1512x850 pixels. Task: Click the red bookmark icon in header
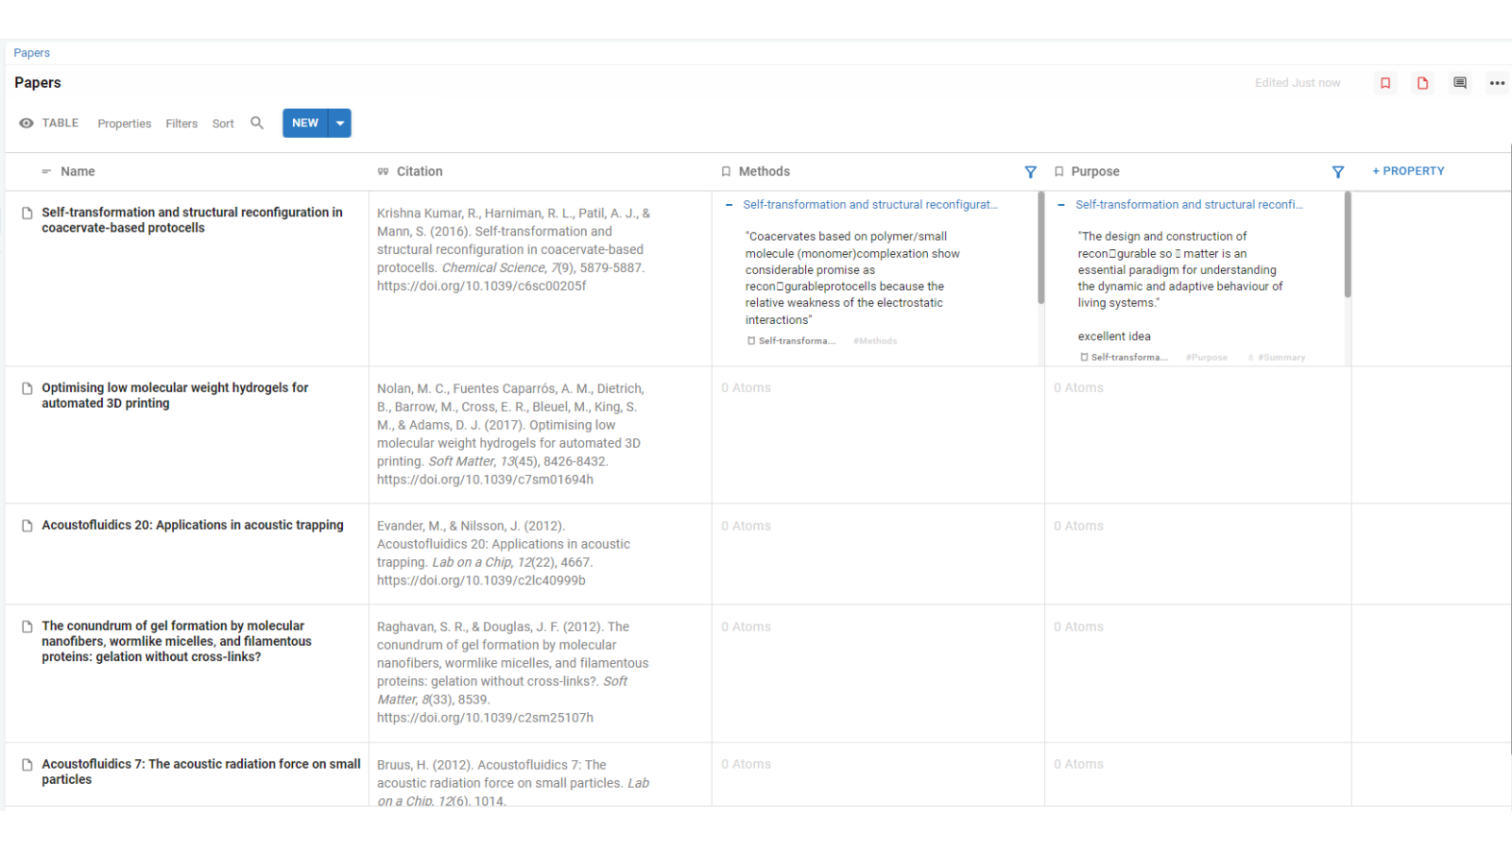(1385, 83)
